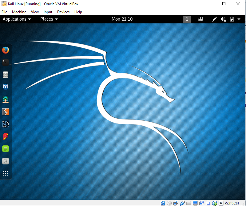Open the system menu arrow at top right
The width and height of the screenshot is (246, 206).
239,19
